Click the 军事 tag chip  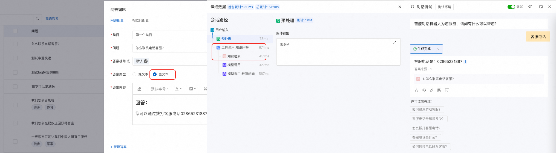[50, 144]
